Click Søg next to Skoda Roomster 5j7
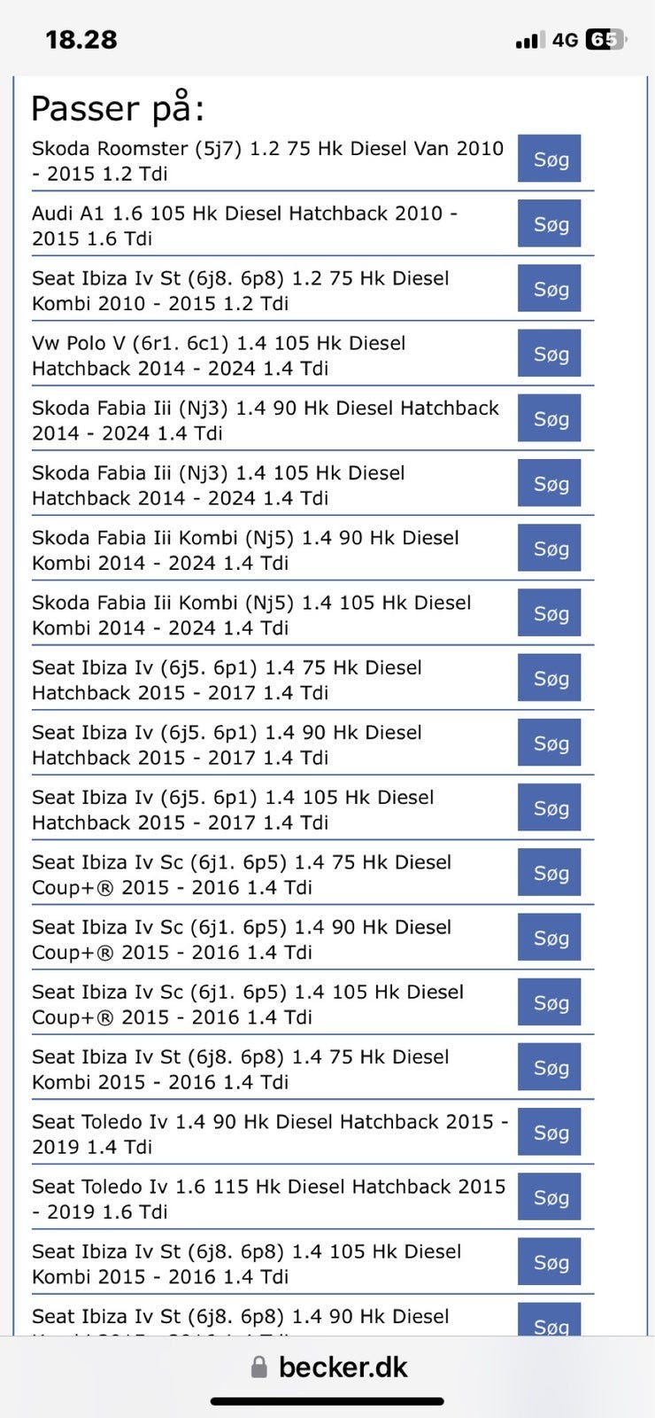655x1418 pixels. pos(549,159)
